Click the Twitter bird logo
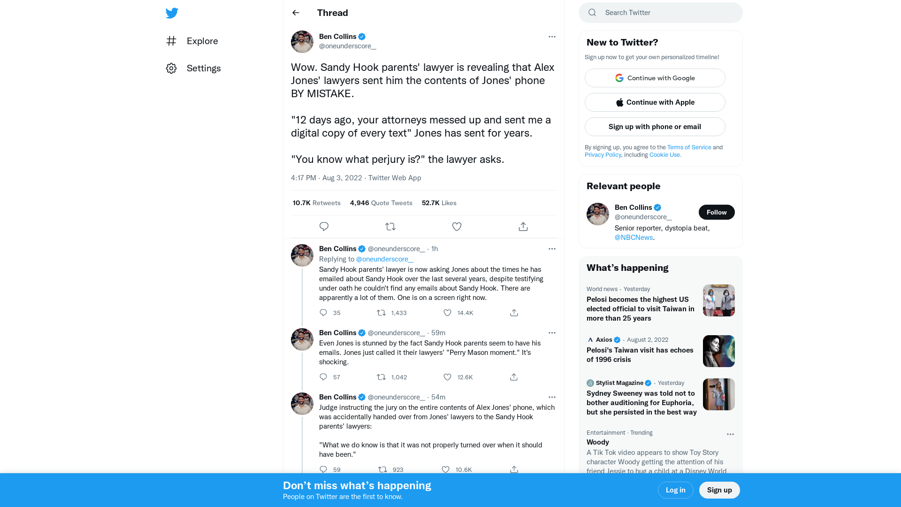The image size is (901, 507). click(172, 13)
